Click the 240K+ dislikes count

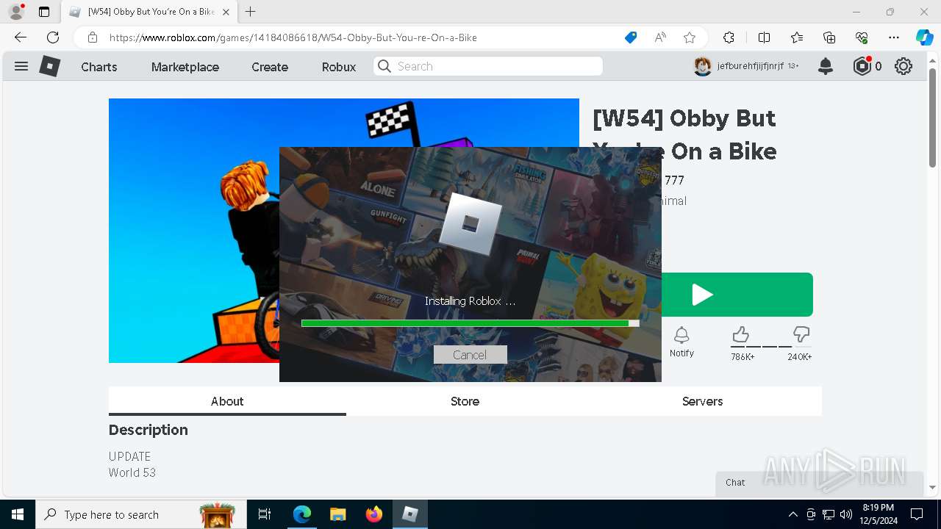(x=800, y=357)
